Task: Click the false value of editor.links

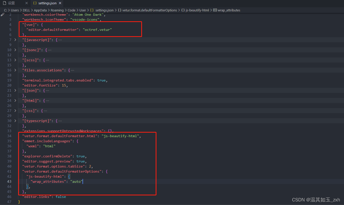Action: [61, 197]
